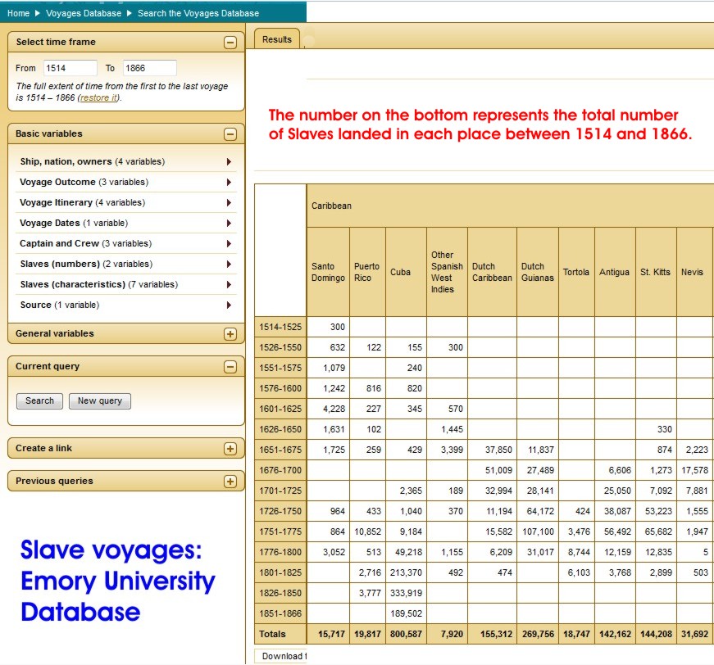
Task: Expand the Create a link panel
Action: click(230, 449)
